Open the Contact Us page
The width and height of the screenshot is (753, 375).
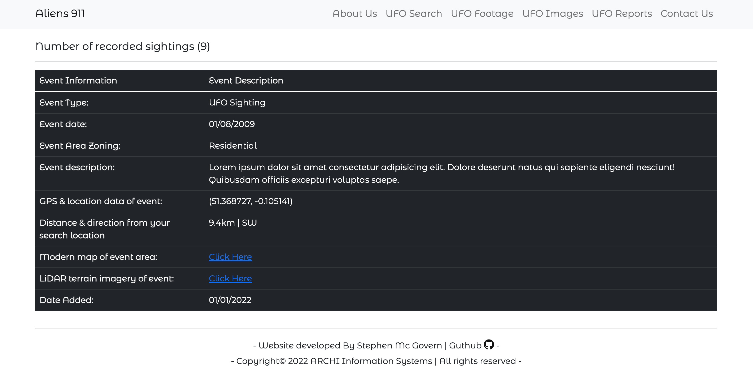point(687,13)
